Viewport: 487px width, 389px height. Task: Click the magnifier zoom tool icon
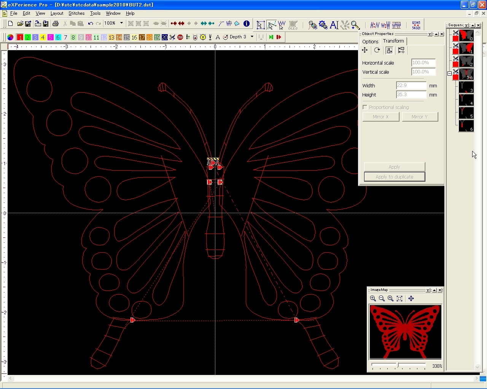[x=355, y=25]
